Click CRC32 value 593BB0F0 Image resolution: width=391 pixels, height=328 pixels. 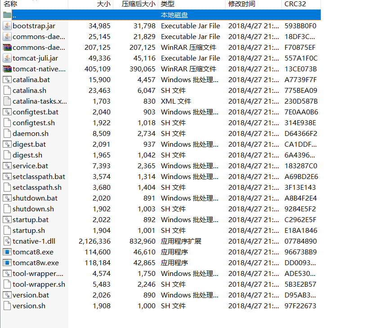point(300,26)
